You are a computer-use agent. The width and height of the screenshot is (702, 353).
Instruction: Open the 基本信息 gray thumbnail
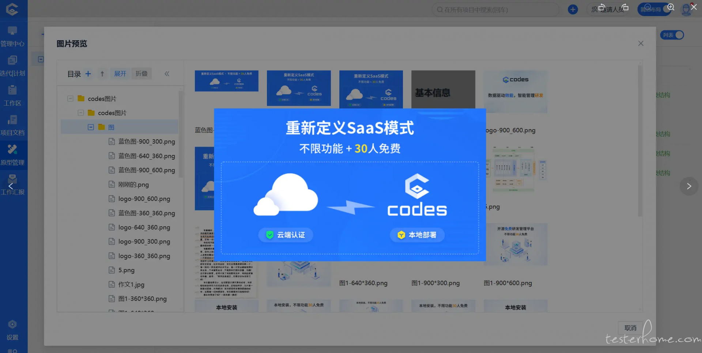click(x=443, y=89)
